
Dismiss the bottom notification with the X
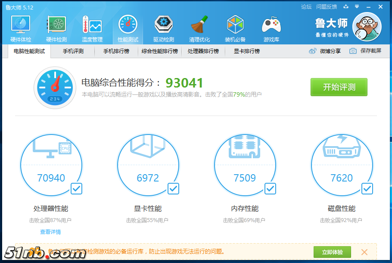coord(364,252)
